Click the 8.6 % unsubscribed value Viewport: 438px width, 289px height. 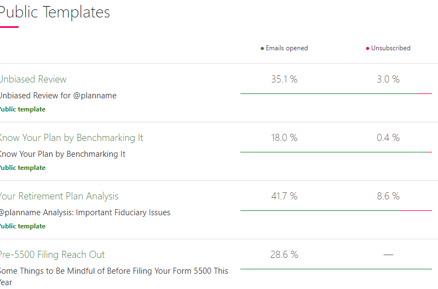tap(388, 196)
